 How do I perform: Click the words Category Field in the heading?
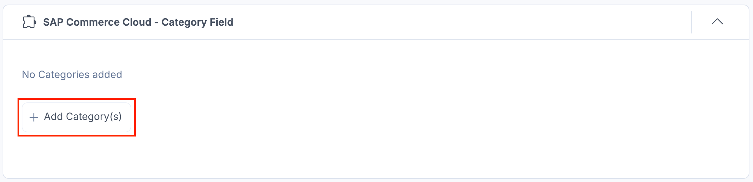pos(197,22)
